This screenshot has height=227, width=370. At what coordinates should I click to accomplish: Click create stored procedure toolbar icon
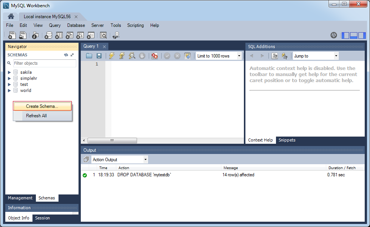tap(80, 35)
